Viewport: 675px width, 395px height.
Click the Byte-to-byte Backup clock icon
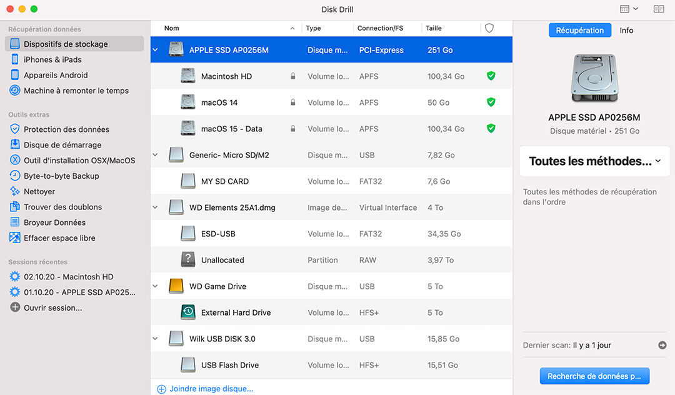(x=14, y=176)
